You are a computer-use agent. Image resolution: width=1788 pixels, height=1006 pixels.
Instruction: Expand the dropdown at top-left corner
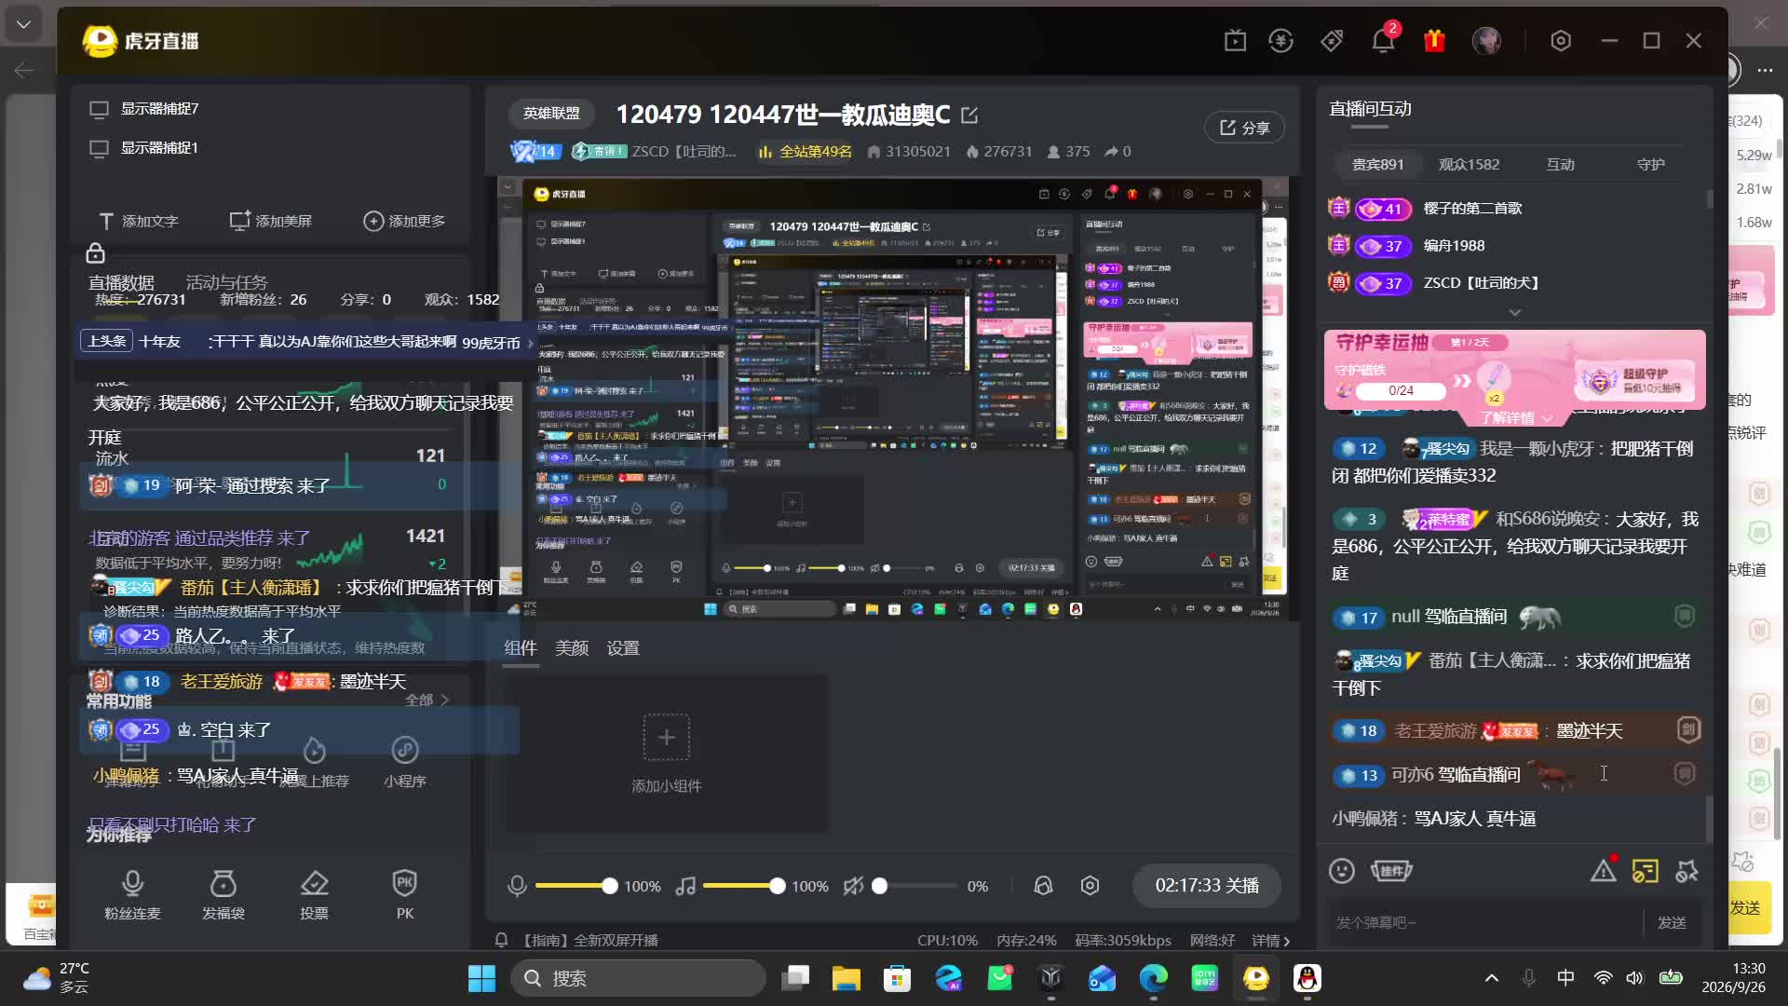pyautogui.click(x=23, y=24)
